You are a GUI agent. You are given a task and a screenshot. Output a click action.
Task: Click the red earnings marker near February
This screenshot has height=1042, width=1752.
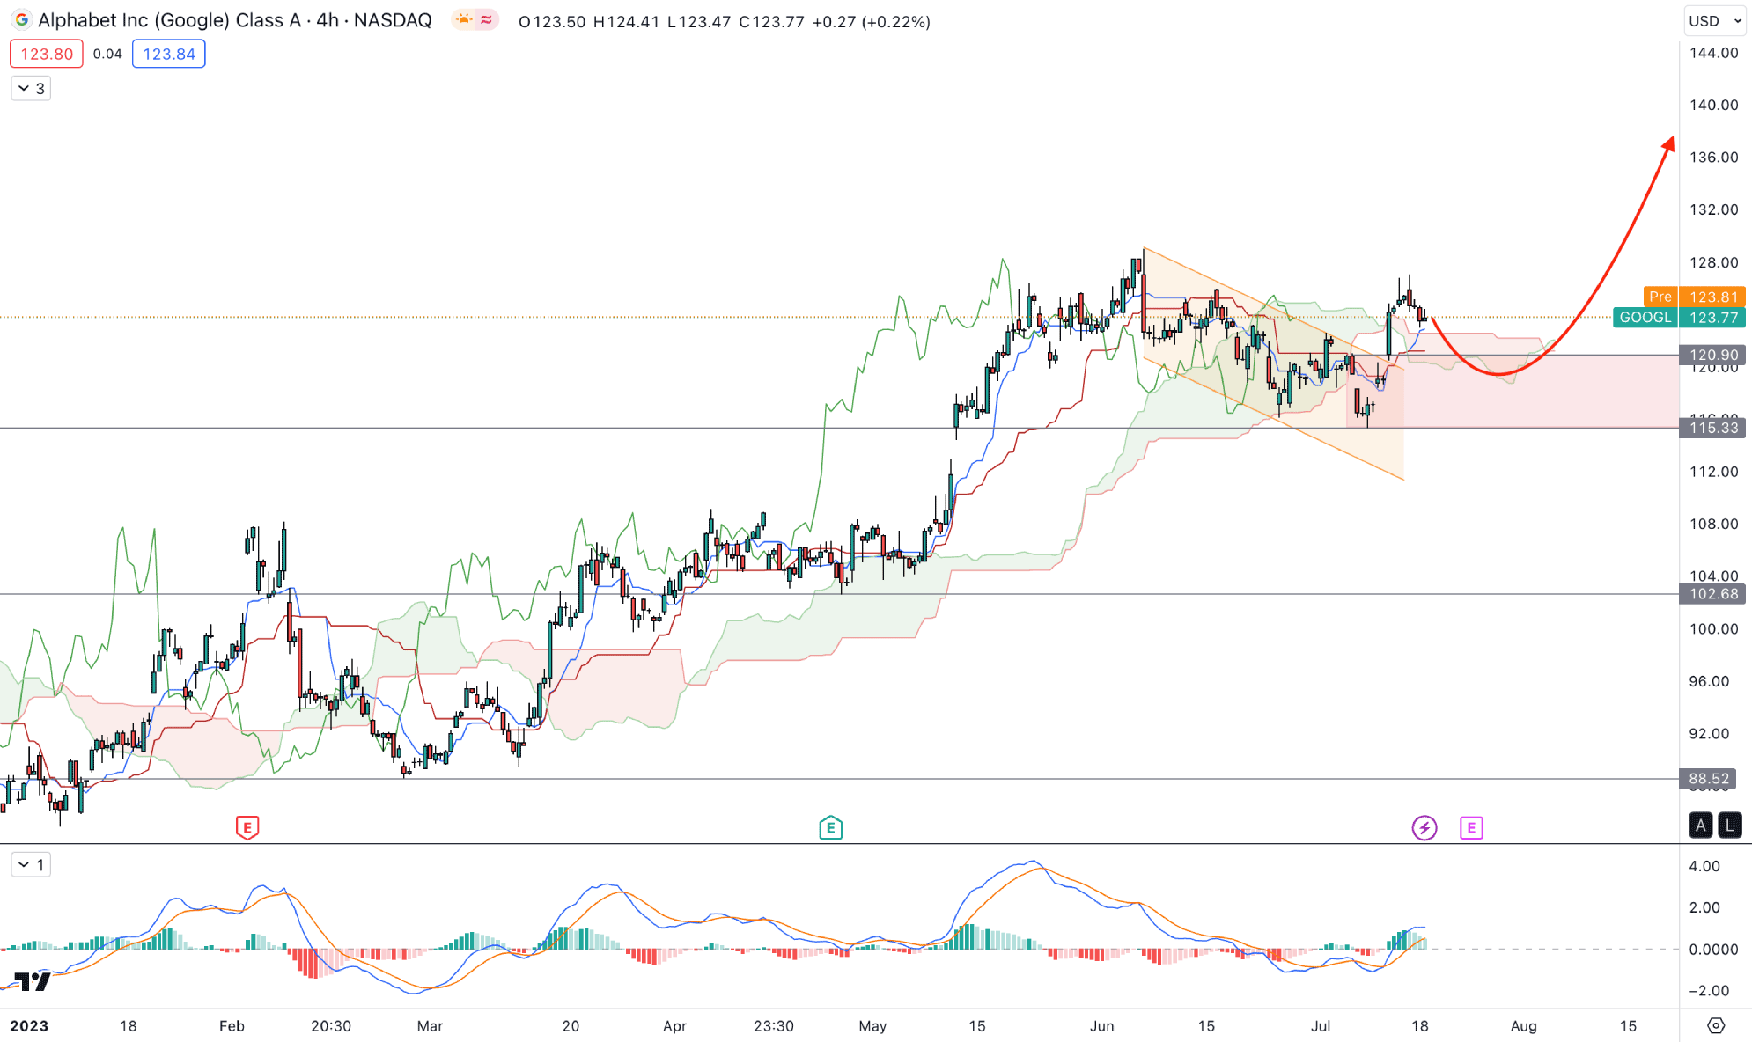click(x=247, y=827)
